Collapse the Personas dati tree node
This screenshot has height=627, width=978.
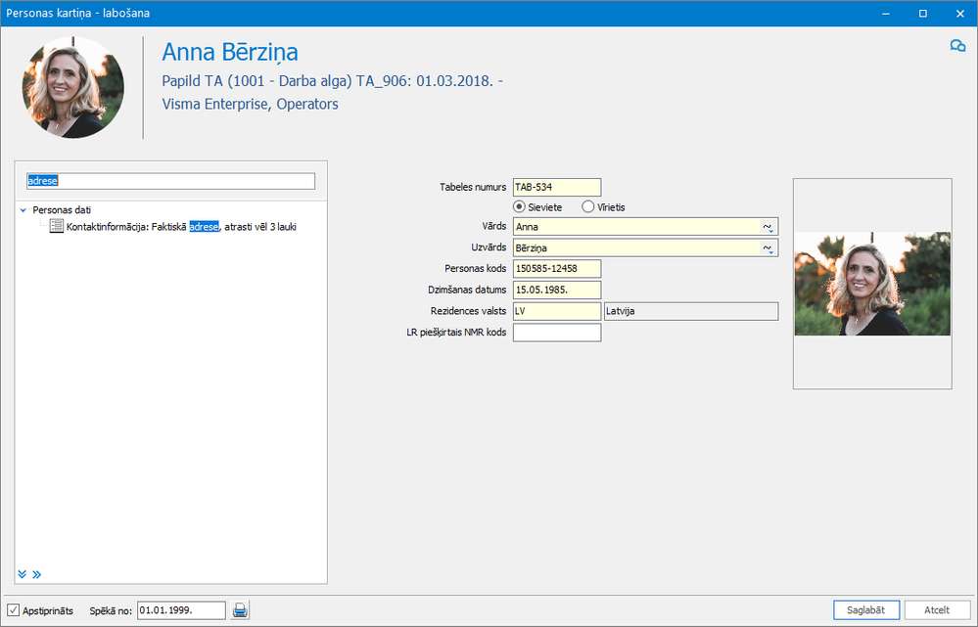point(23,209)
